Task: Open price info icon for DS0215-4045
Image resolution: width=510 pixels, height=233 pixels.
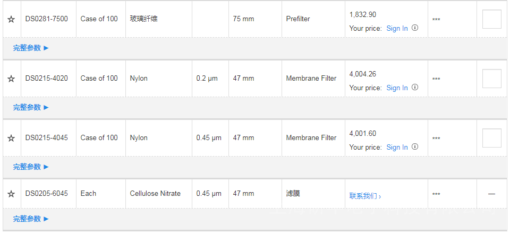Action: 415,147
